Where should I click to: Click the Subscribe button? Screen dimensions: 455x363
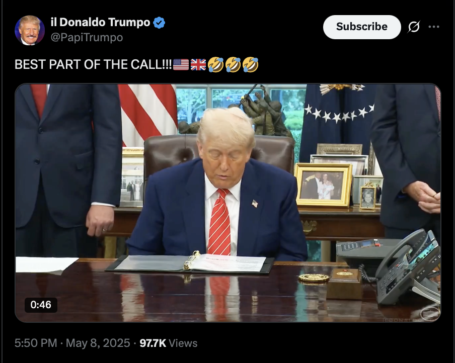click(362, 27)
